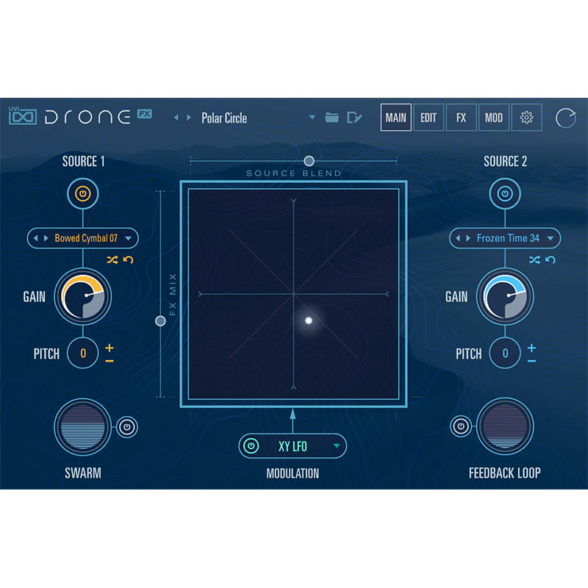Click the Bowed Cymbal 07 sample name
Image resolution: width=588 pixels, height=588 pixels.
86,238
